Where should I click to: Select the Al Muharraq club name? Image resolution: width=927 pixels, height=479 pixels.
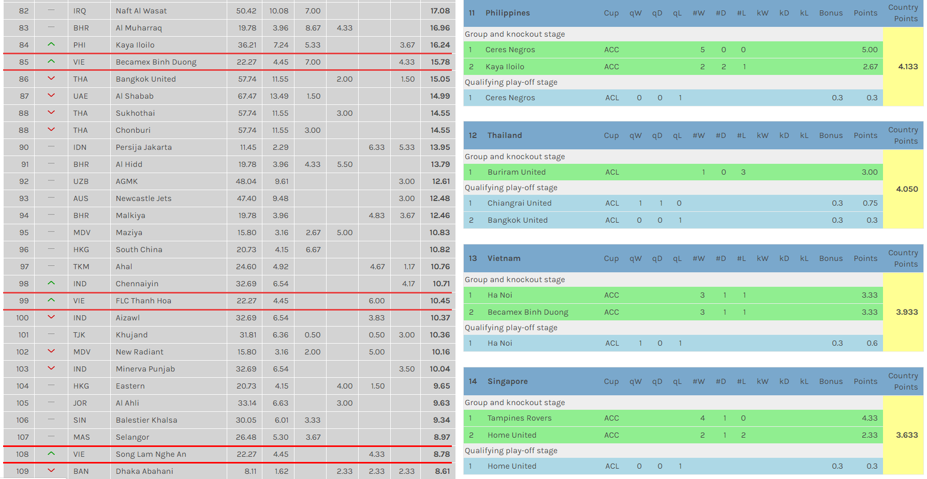(x=139, y=28)
